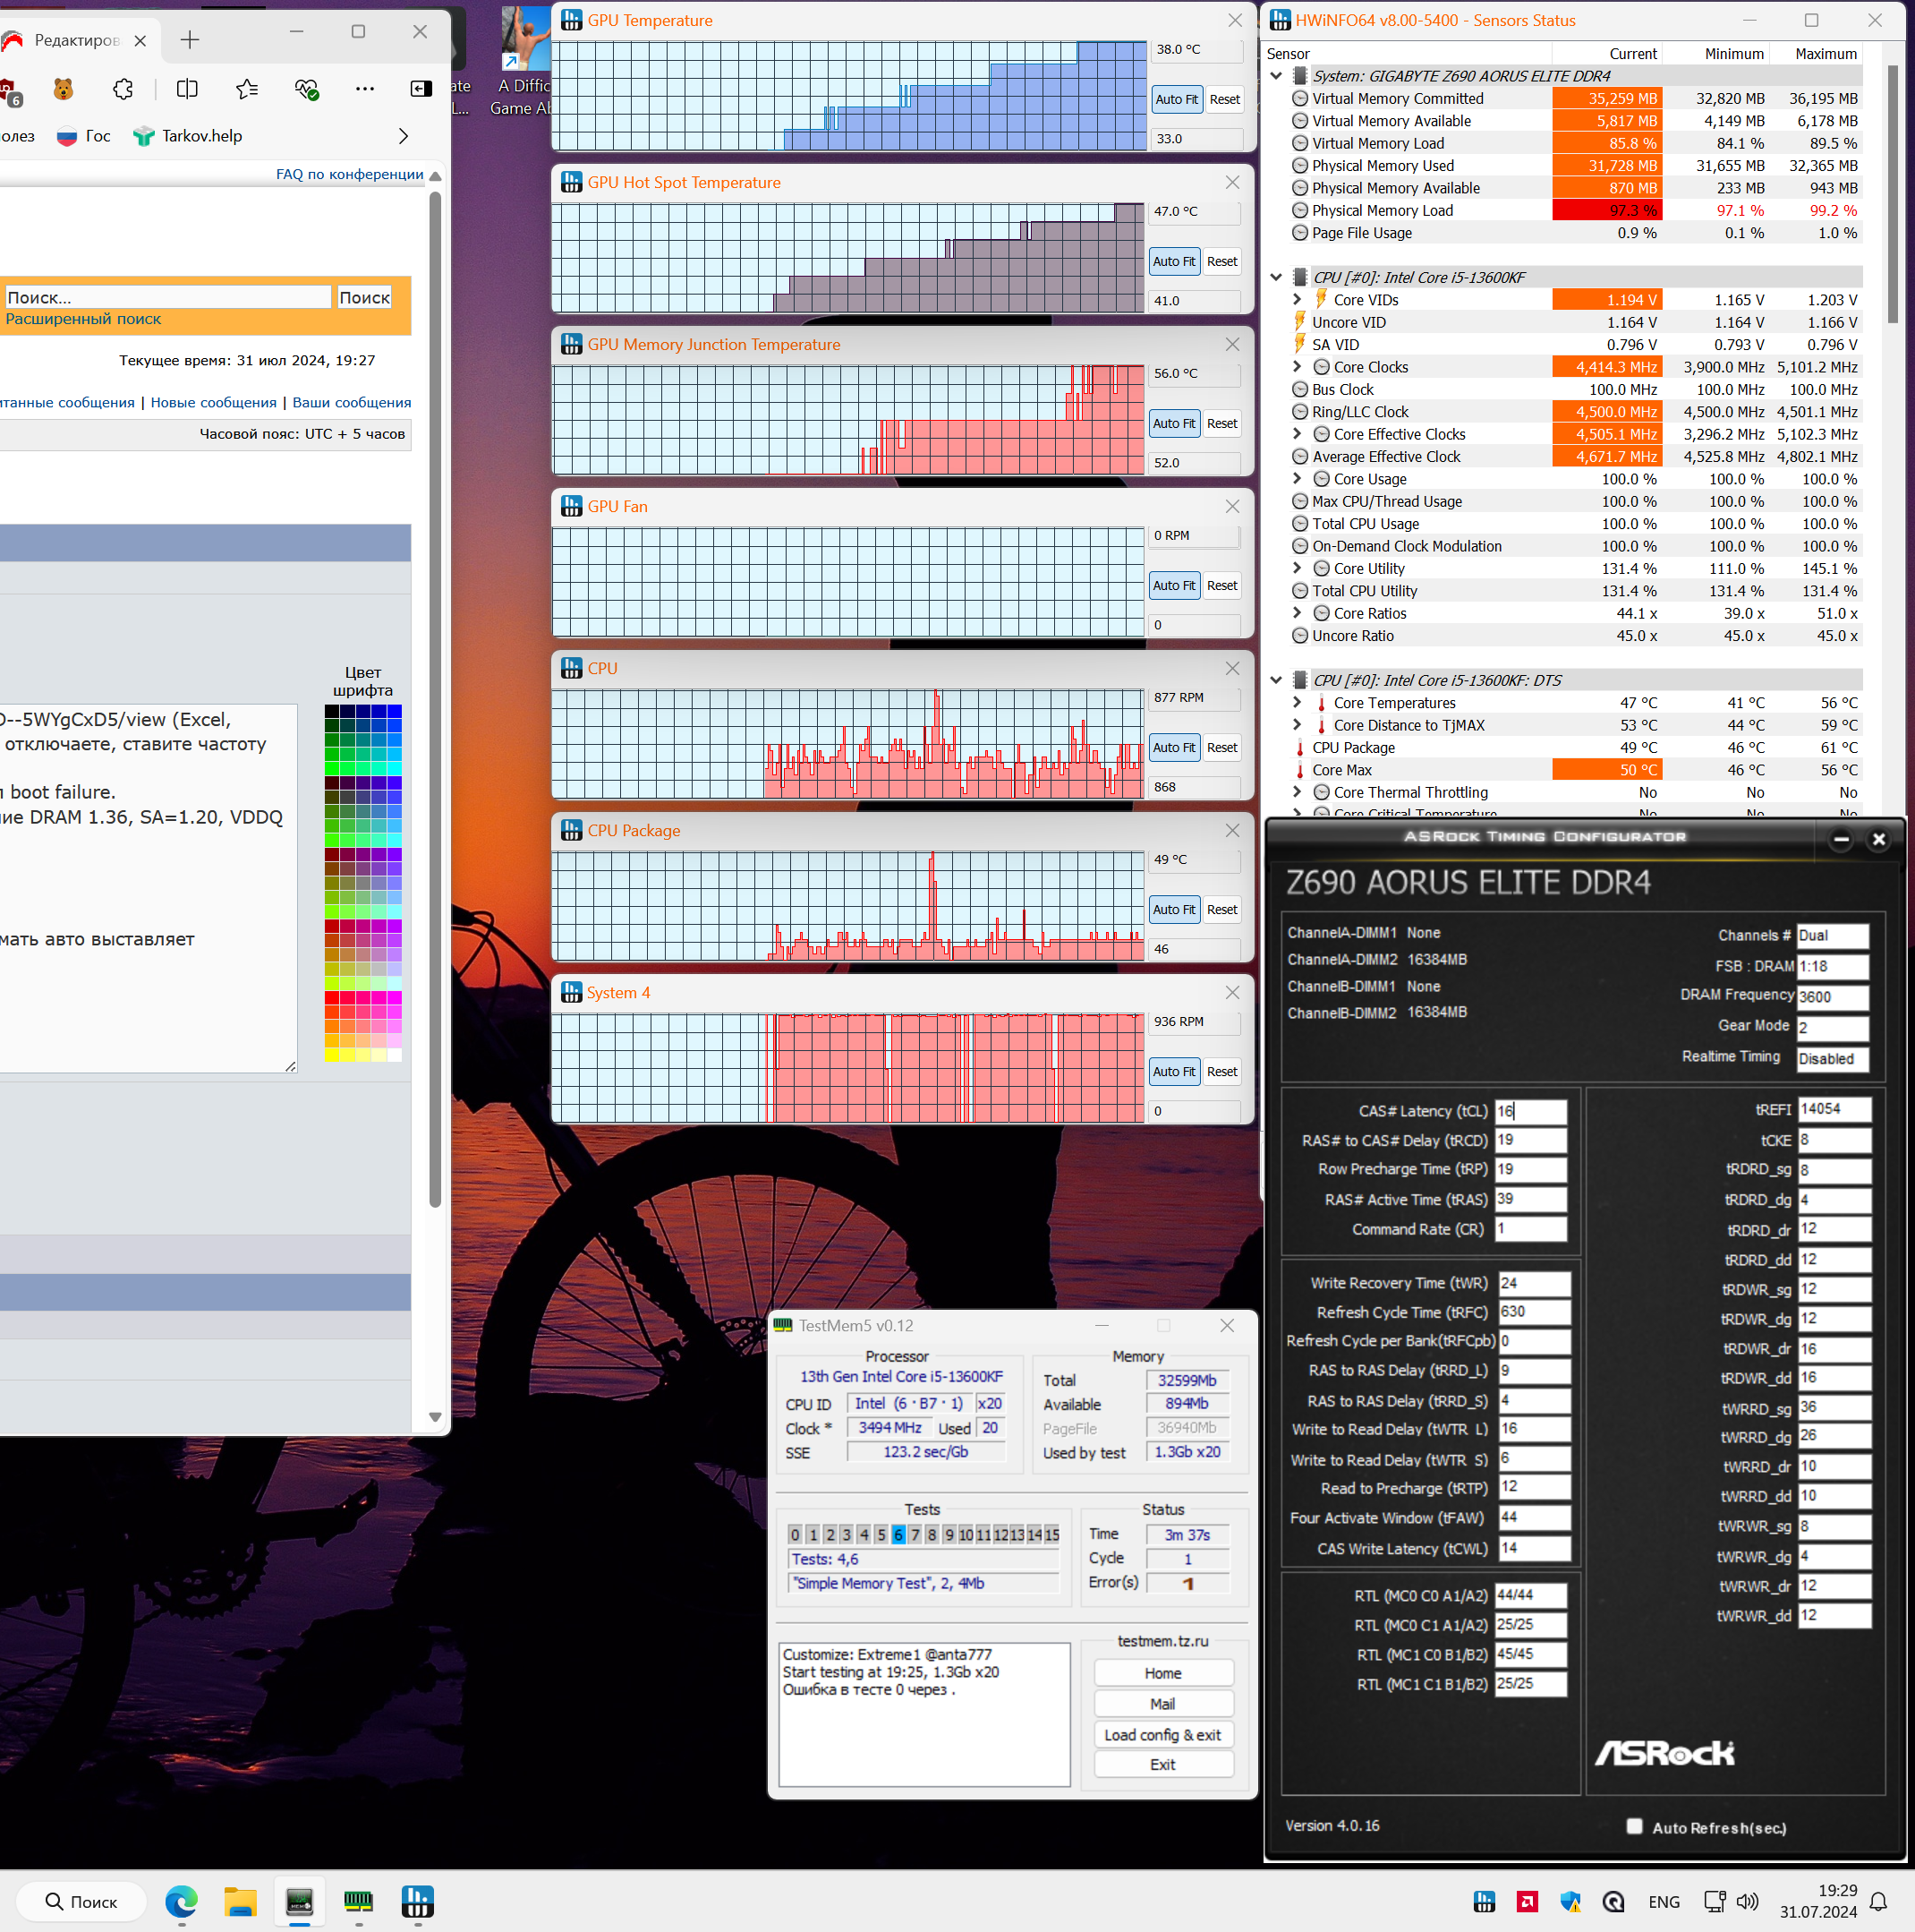1915x1932 pixels.
Task: Collapse the CPU Intel Core i5-13600KF group
Action: 1276,277
